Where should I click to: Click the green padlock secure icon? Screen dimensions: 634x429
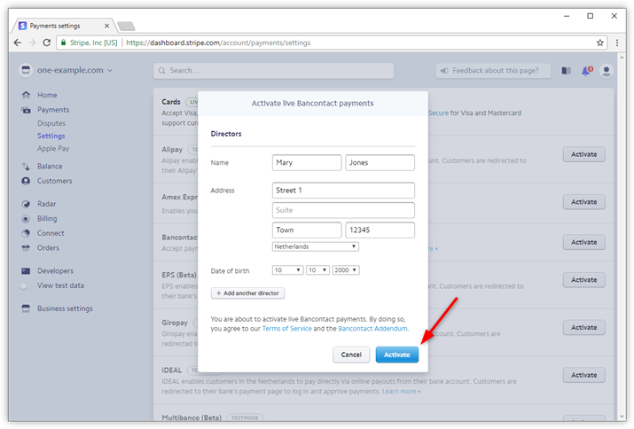(x=64, y=43)
